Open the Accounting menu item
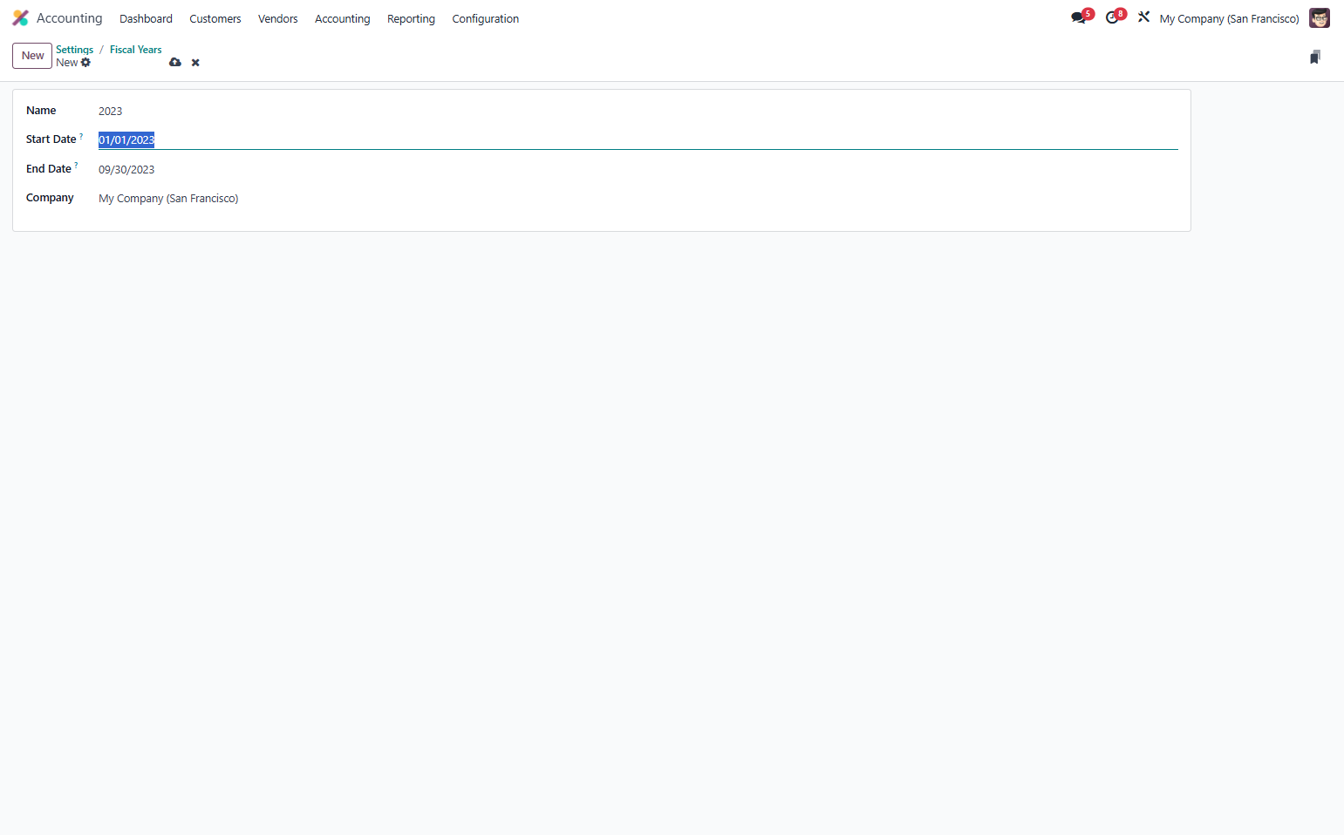The width and height of the screenshot is (1344, 835). click(343, 18)
